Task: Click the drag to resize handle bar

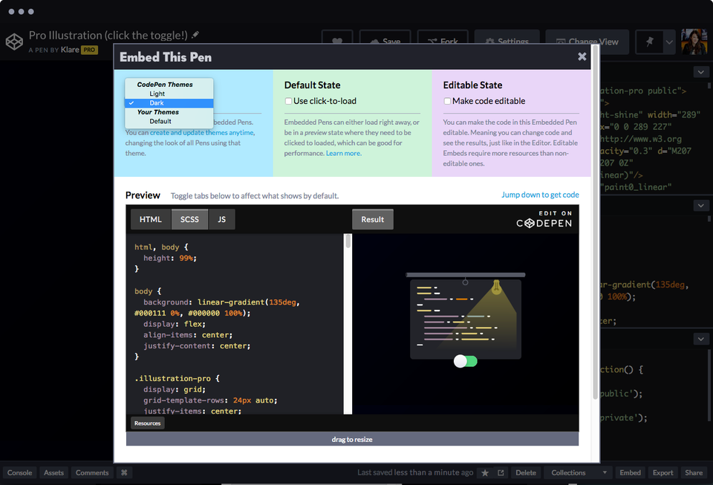Action: (x=351, y=439)
